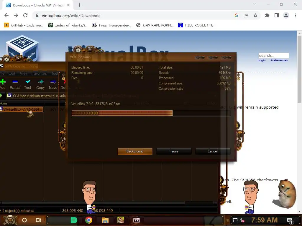The width and height of the screenshot is (302, 226).
Task: Click the network tray icon
Action: 235,220
